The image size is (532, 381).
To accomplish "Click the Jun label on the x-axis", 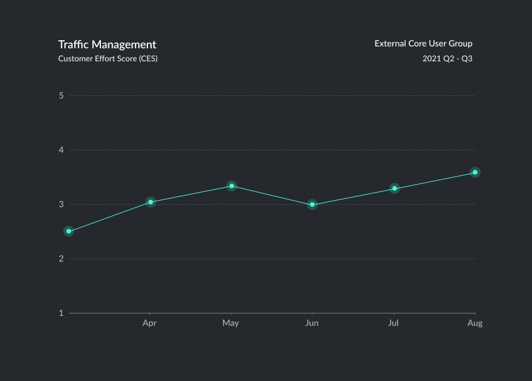I will (x=312, y=323).
